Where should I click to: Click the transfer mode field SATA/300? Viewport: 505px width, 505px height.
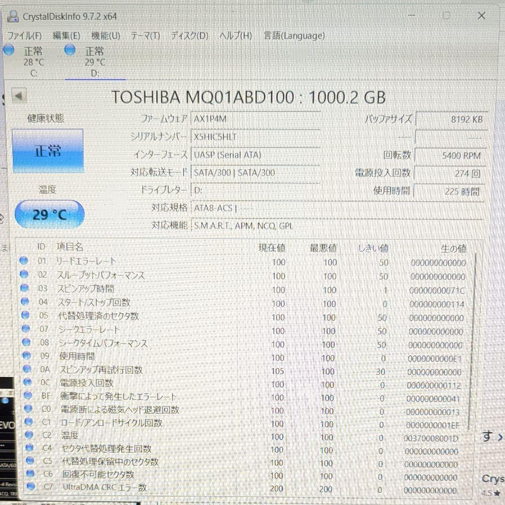point(256,173)
